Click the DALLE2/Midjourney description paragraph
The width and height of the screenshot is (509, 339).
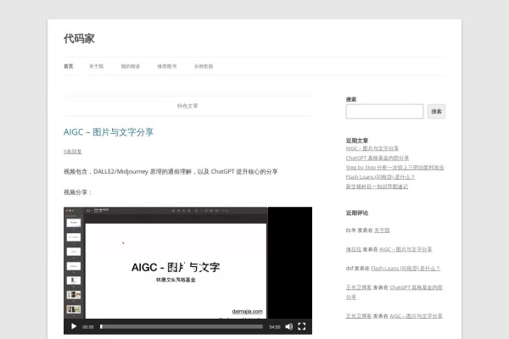(x=171, y=171)
